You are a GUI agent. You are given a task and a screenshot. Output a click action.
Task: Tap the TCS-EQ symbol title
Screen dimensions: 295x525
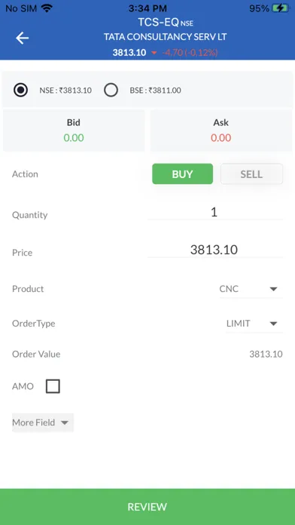coord(159,23)
